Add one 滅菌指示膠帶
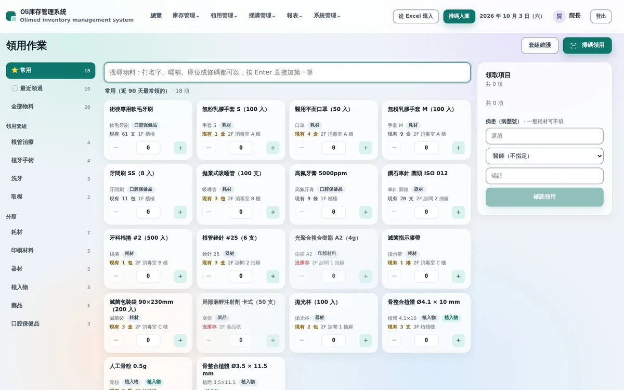 pyautogui.click(x=458, y=276)
